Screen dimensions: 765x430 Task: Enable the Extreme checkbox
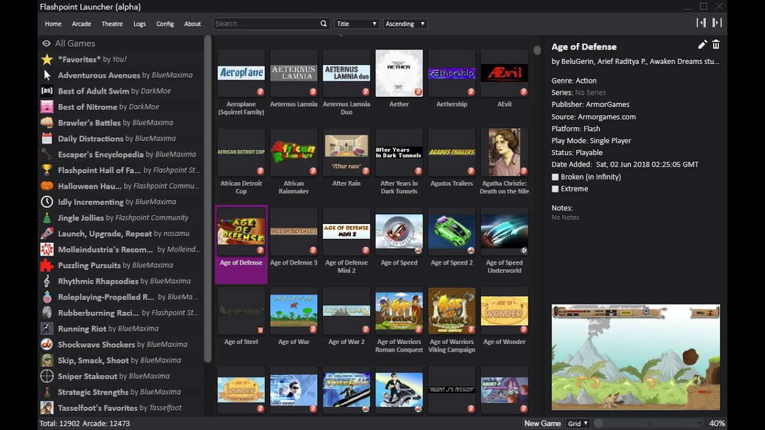click(555, 189)
